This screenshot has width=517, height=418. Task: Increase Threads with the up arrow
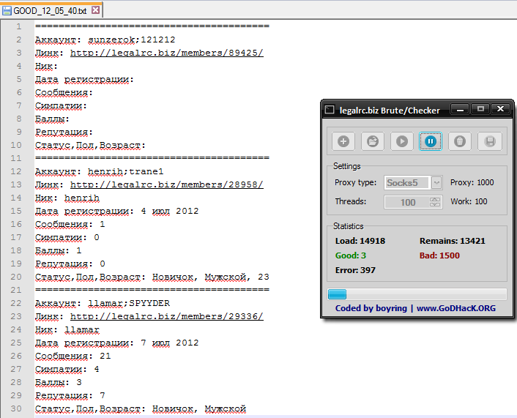click(x=436, y=198)
